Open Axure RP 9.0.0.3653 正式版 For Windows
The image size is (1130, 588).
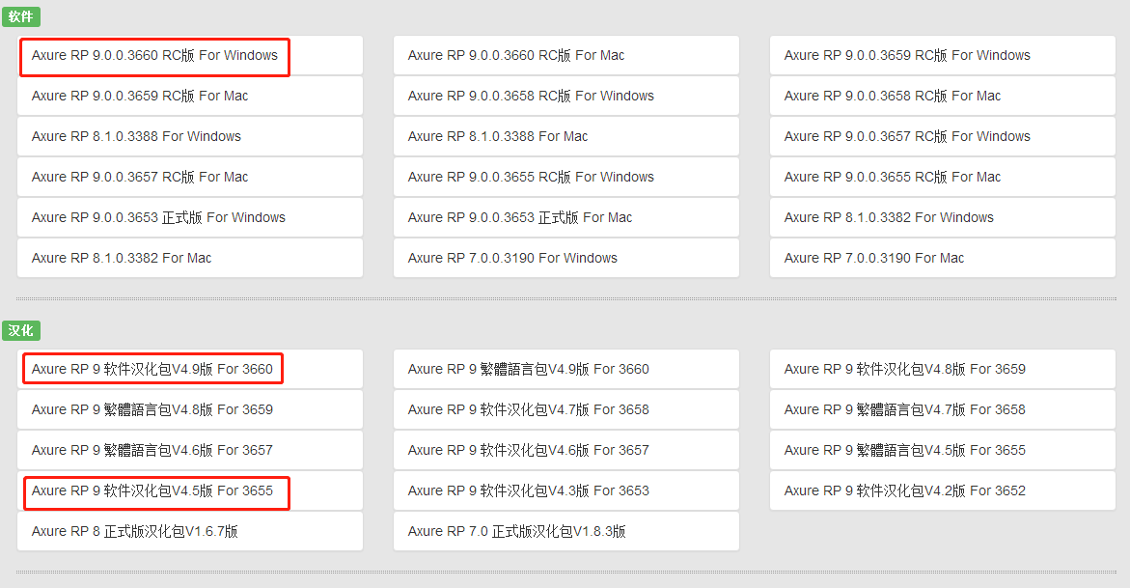click(189, 217)
